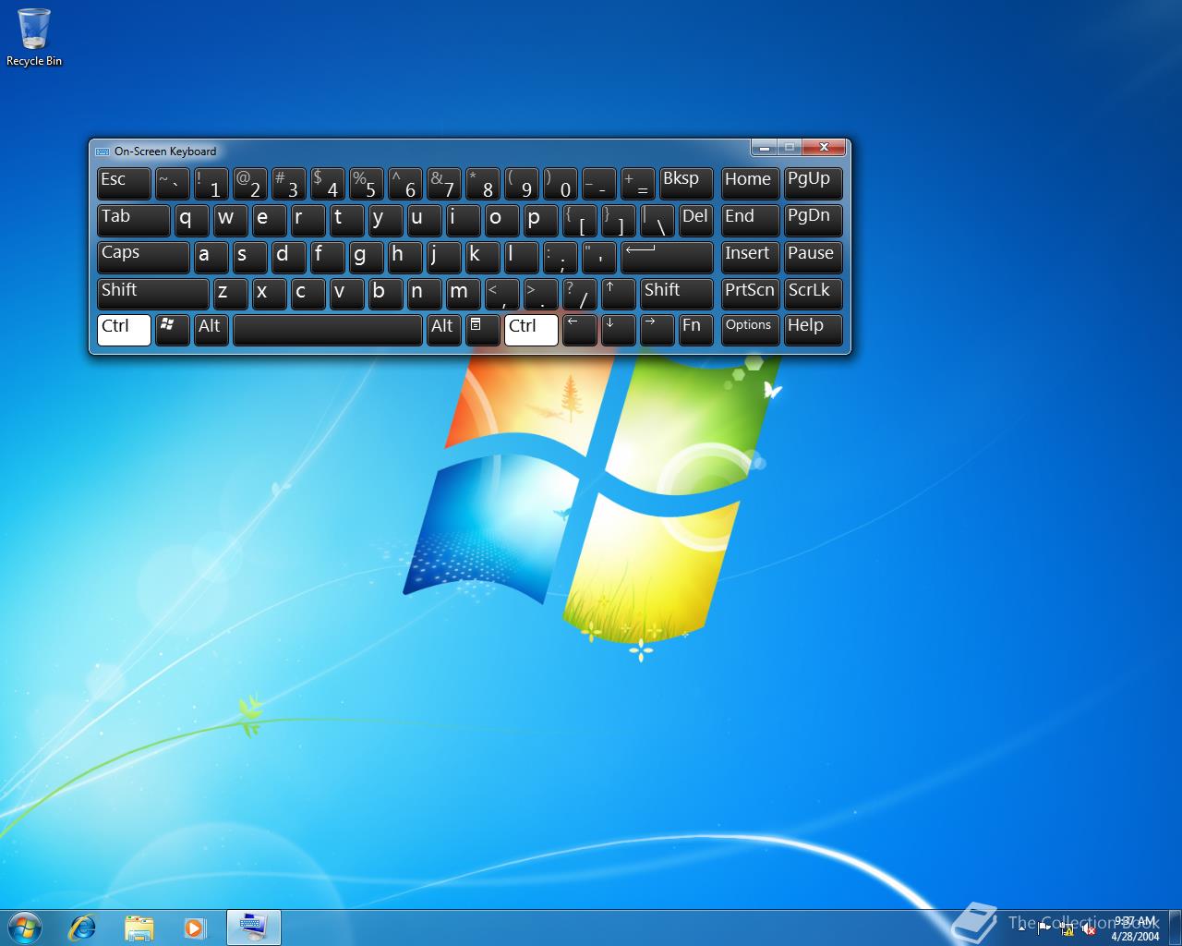Launch Internet Explorer from taskbar
Image resolution: width=1182 pixels, height=946 pixels.
(x=82, y=927)
